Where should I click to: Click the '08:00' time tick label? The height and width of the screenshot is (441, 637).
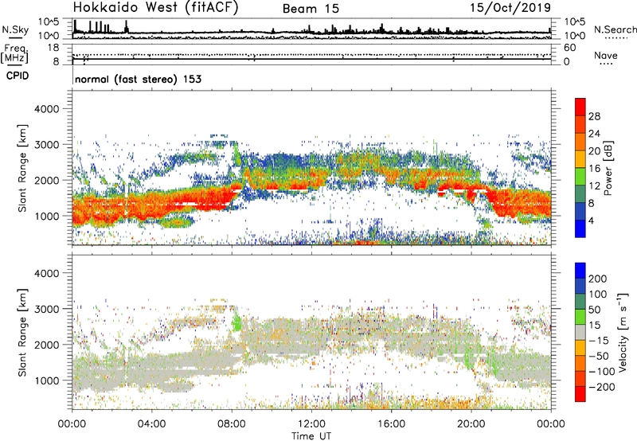(232, 424)
